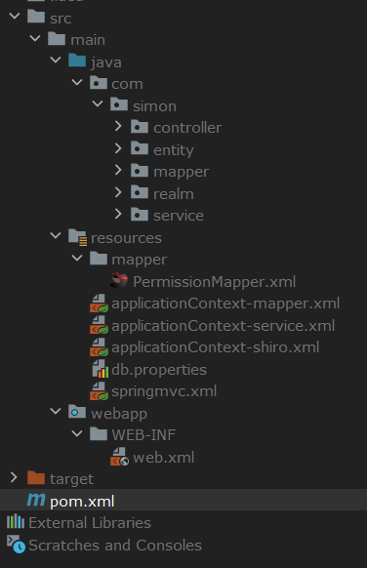Expand the target folder chevron
The image size is (367, 568).
point(14,477)
